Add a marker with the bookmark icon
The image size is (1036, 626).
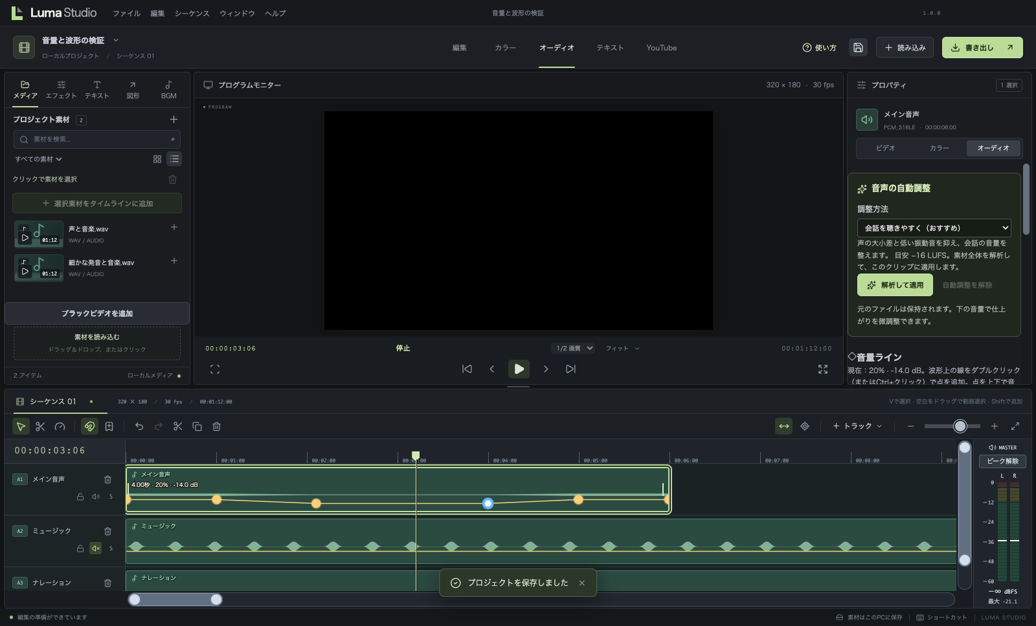(109, 426)
